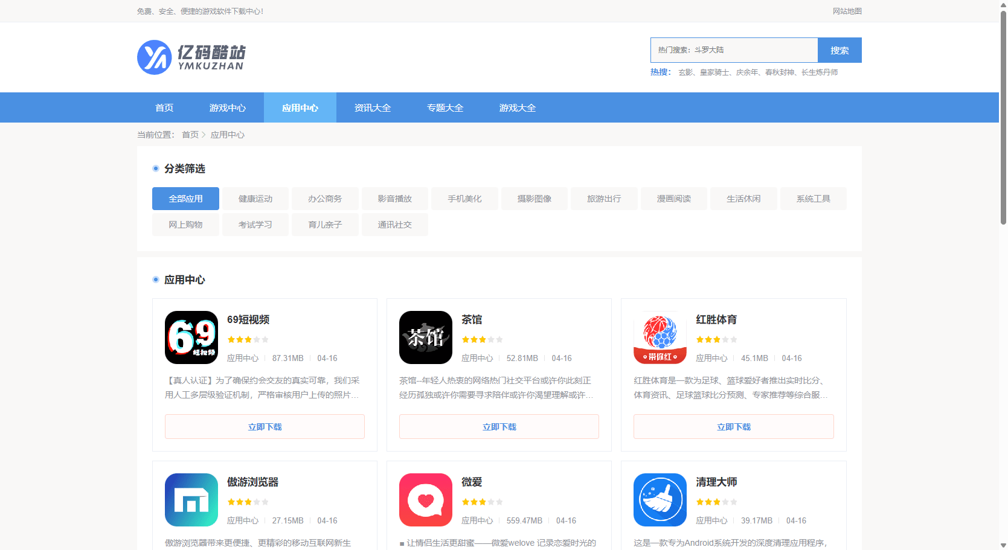Open the 傲游浏览器 title link
1008x550 pixels.
point(252,482)
